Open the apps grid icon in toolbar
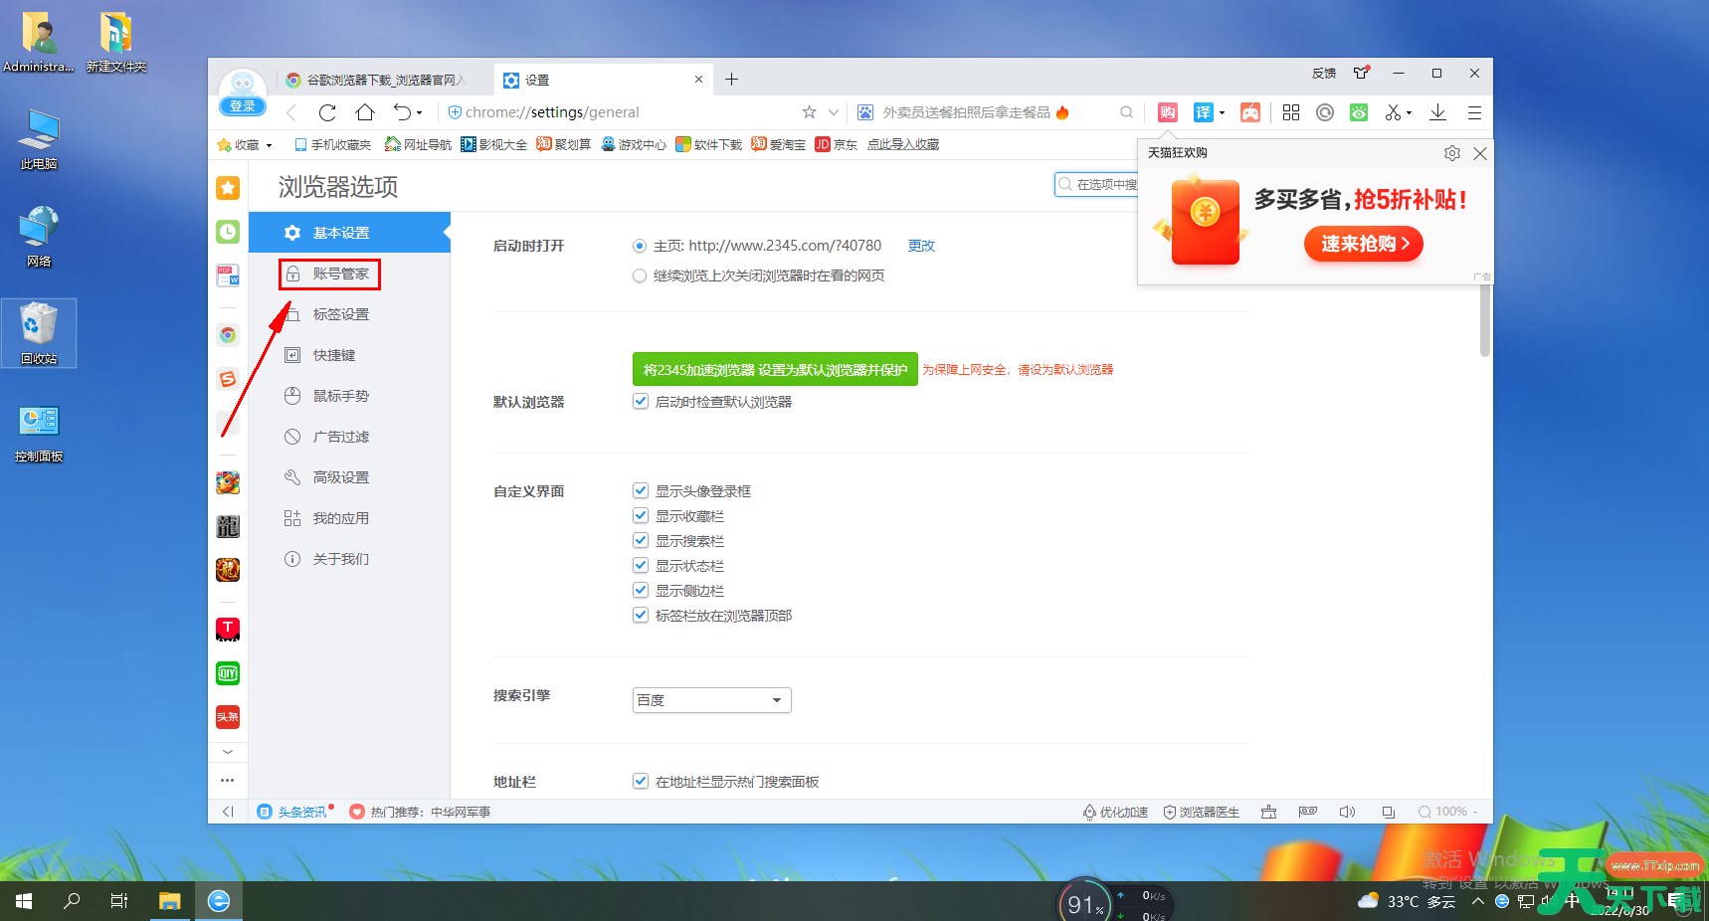 (1291, 112)
